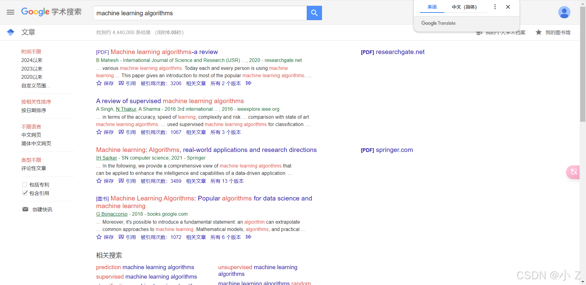Open Google Translate options three-dot menu

click(495, 7)
